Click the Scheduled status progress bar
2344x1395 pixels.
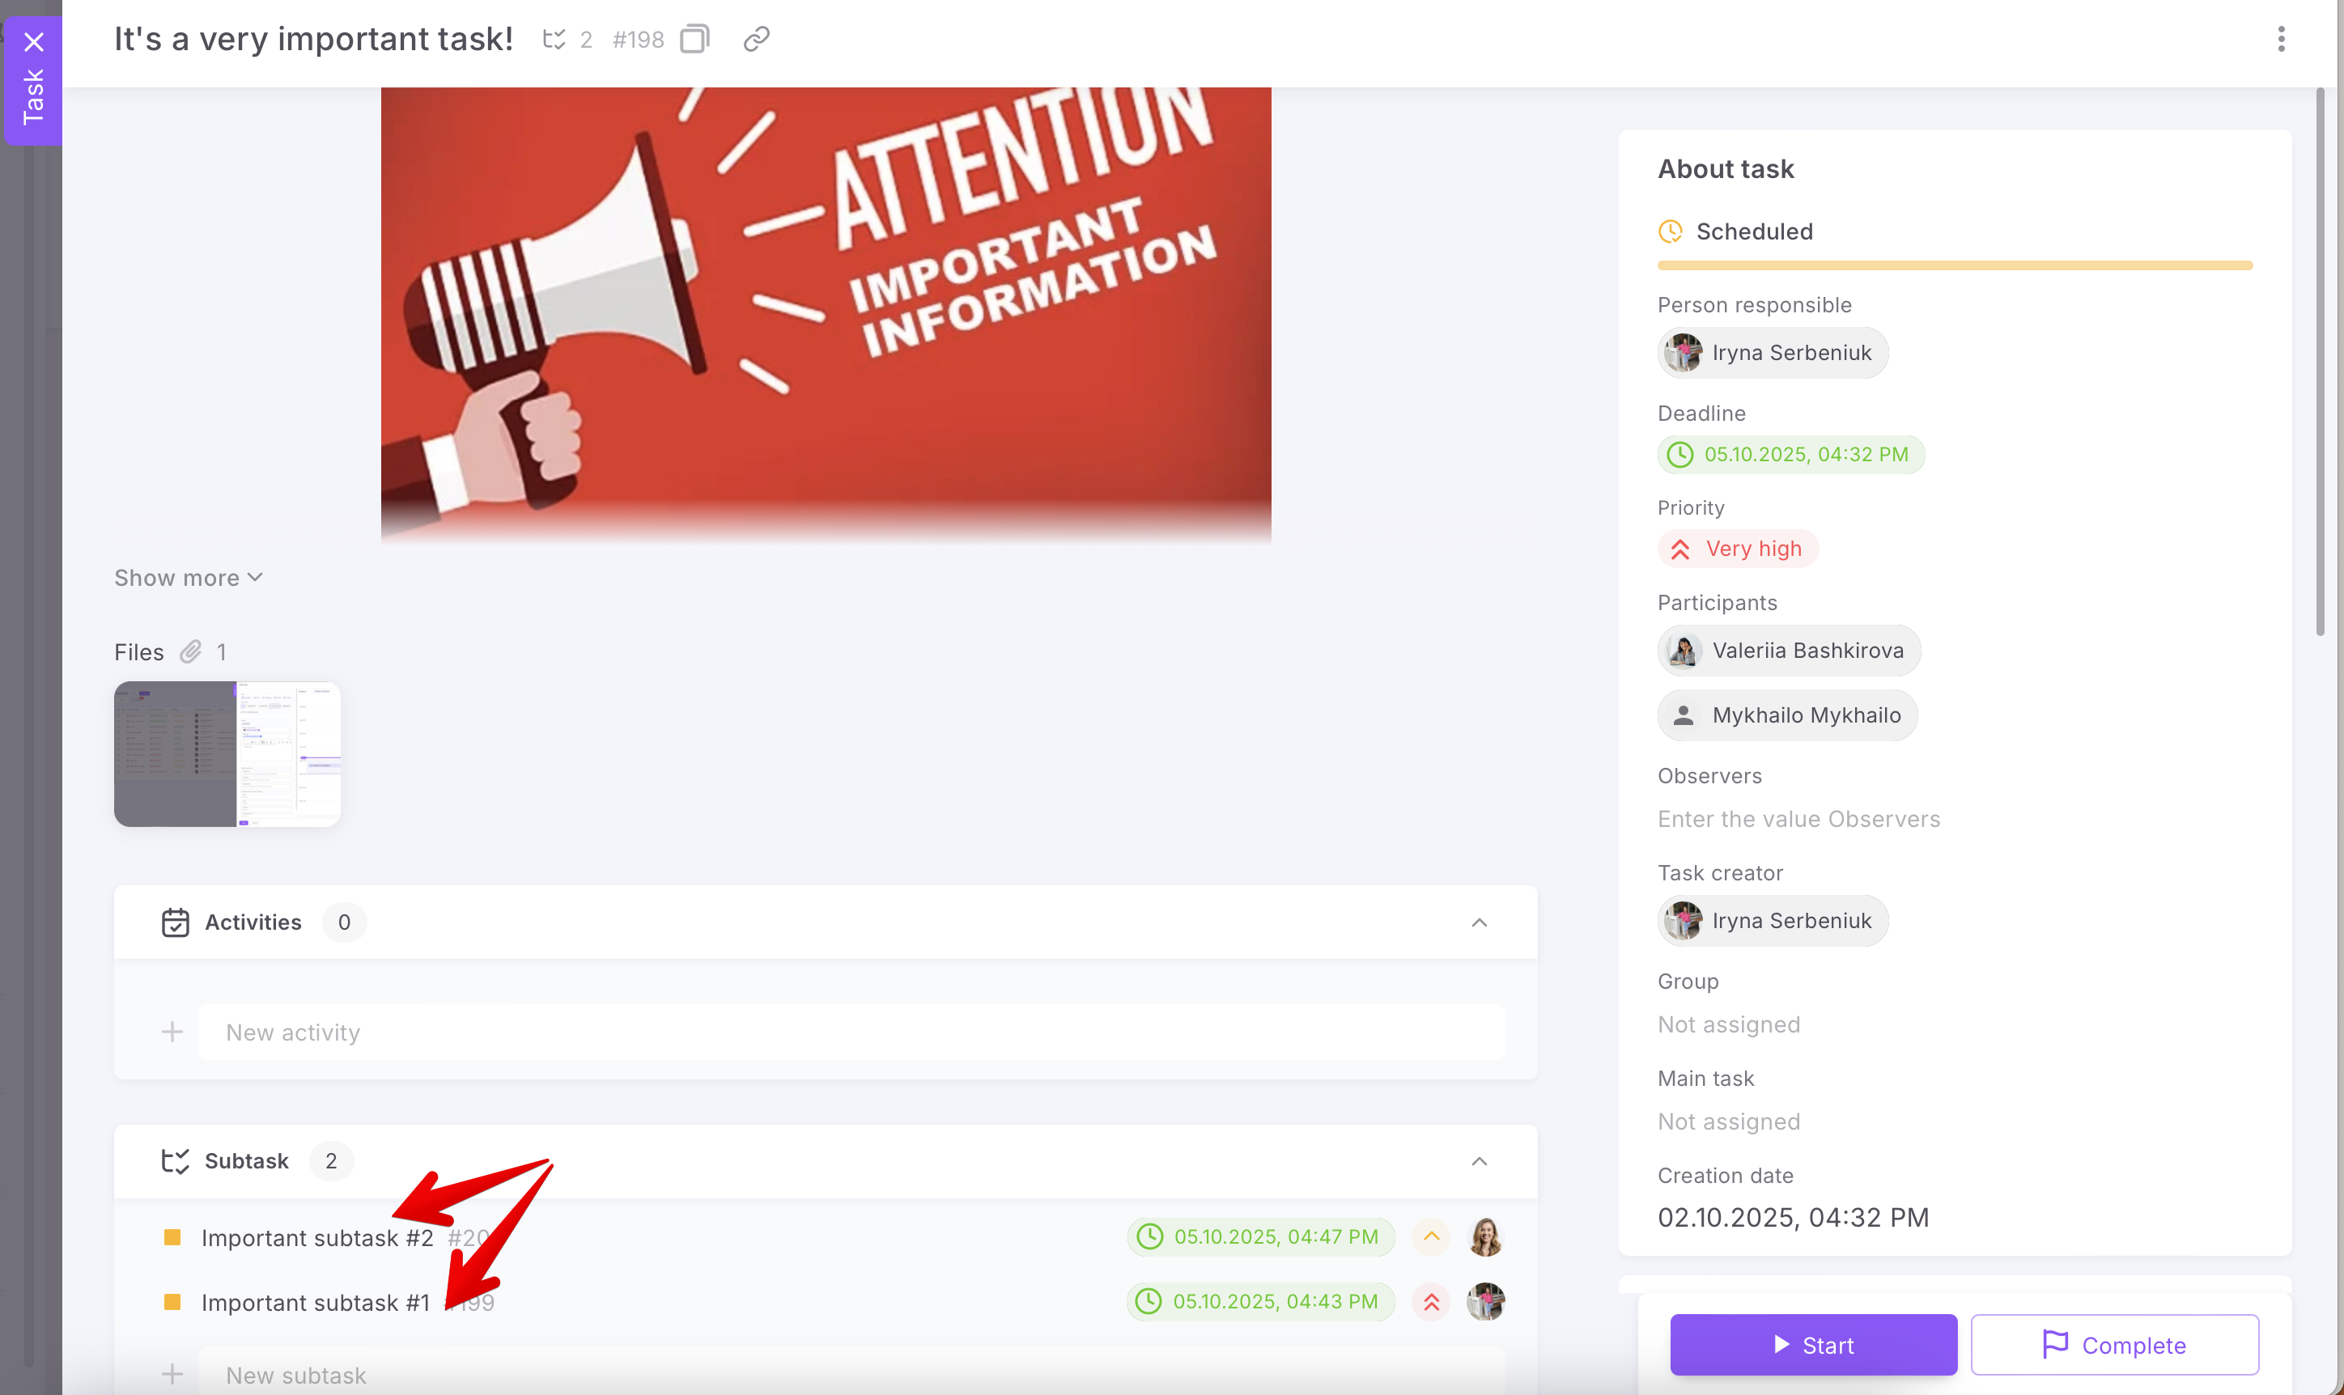1954,265
